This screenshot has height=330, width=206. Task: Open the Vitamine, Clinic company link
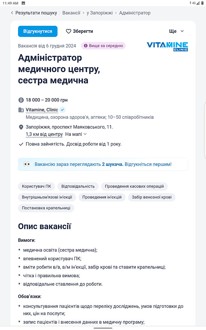click(42, 110)
